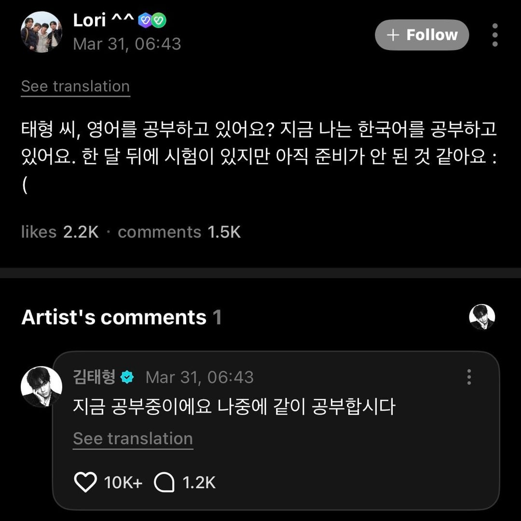Like the artist's comment with heart icon

85,482
